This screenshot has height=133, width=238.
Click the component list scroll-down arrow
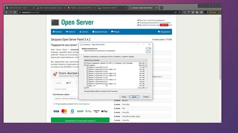pos(146,88)
